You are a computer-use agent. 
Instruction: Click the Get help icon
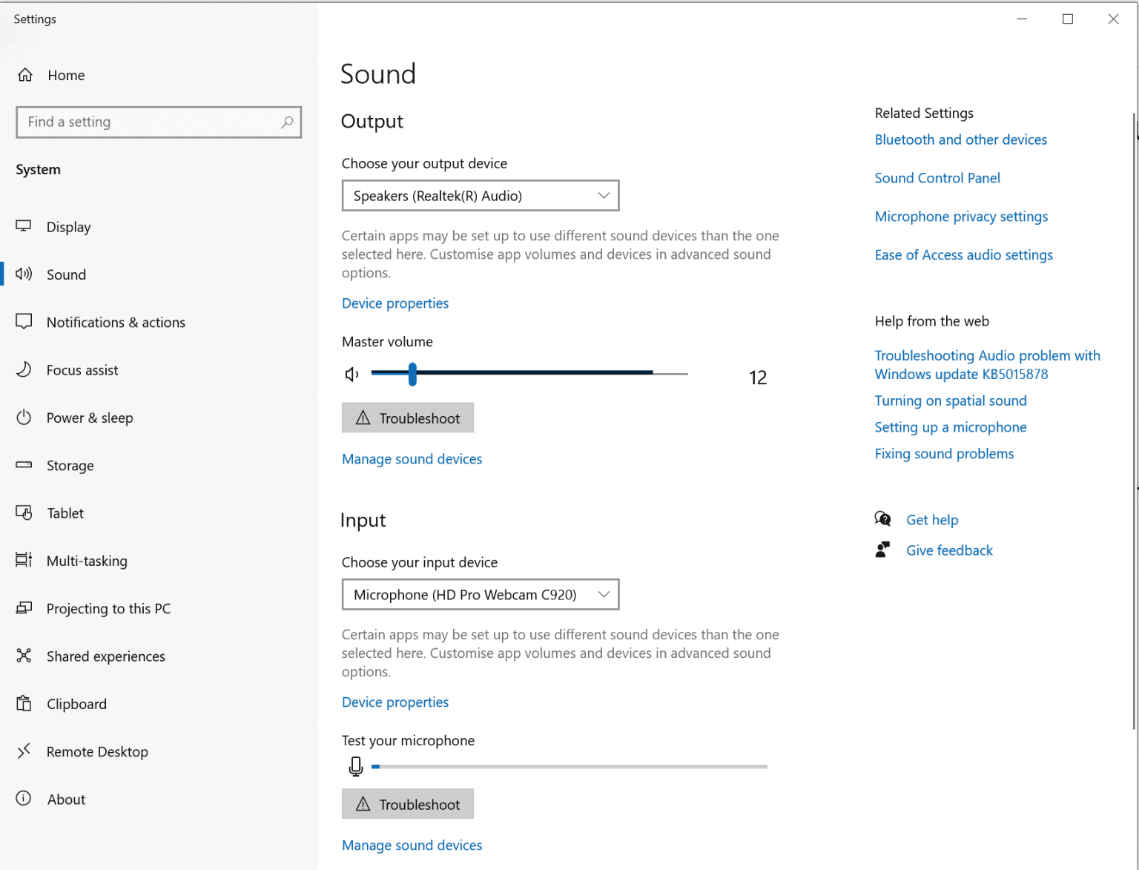coord(883,519)
